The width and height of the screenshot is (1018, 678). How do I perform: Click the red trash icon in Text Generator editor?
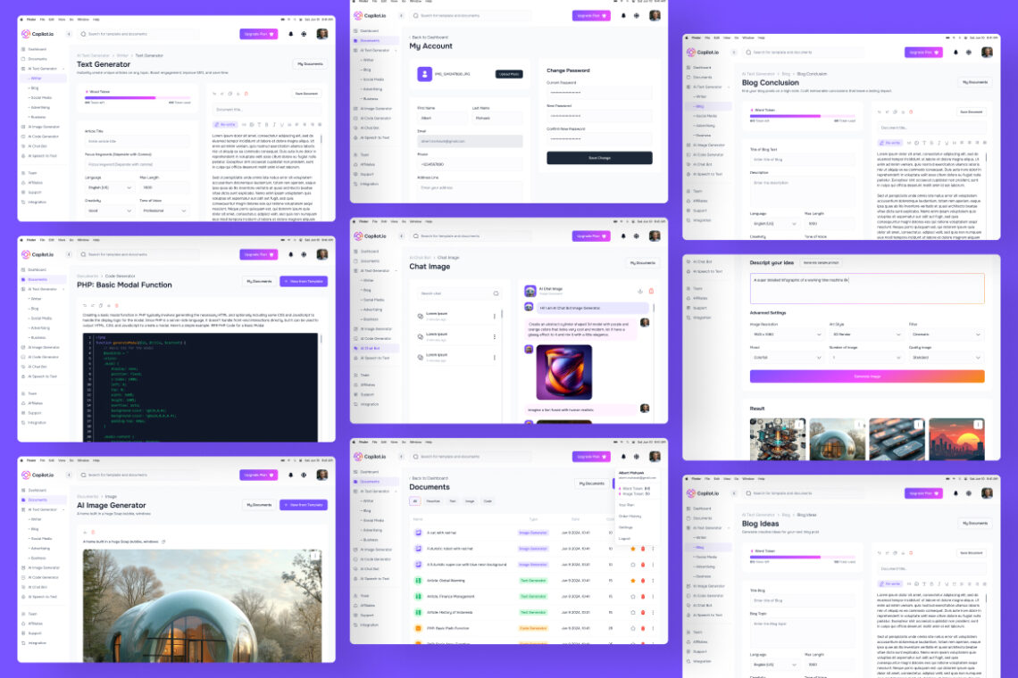tap(246, 94)
